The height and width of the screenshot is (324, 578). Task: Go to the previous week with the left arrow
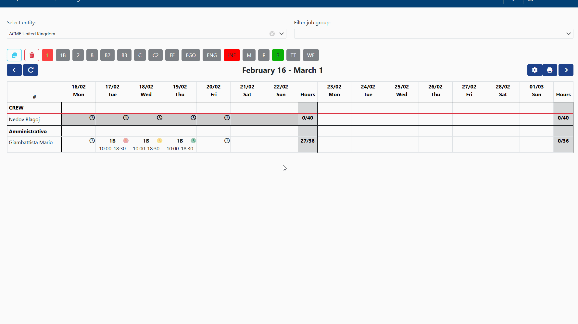click(x=14, y=70)
